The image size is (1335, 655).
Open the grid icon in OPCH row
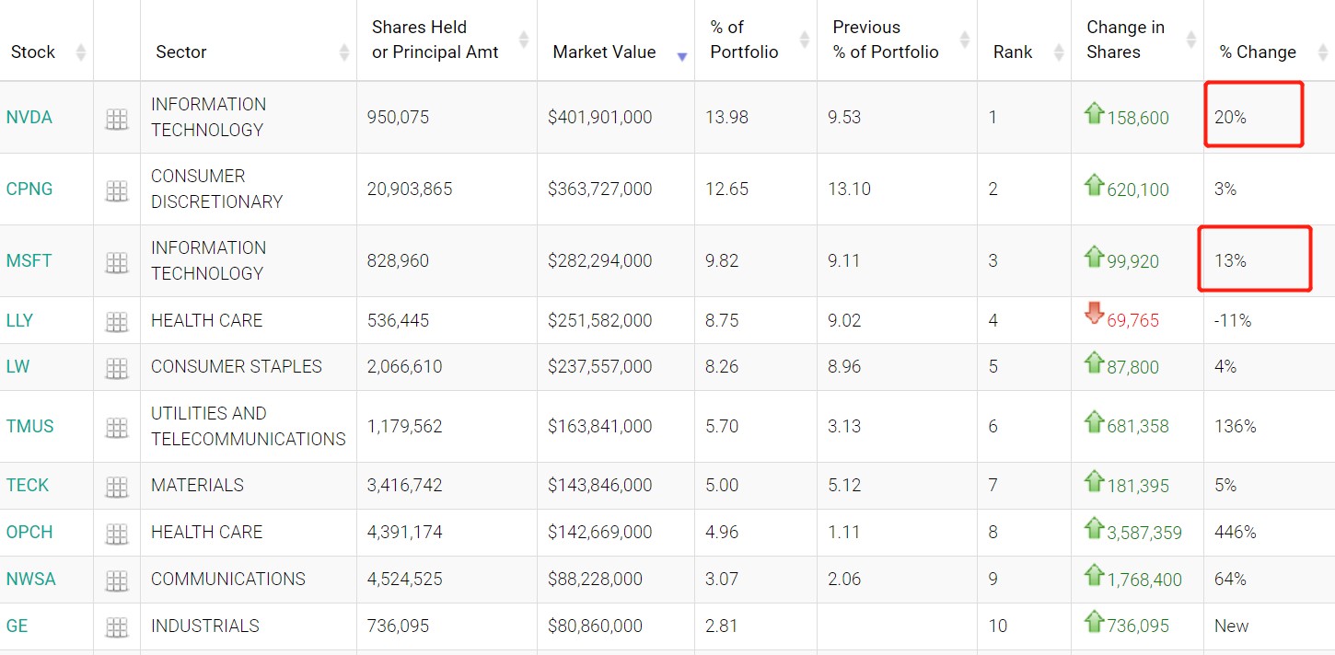coord(117,534)
